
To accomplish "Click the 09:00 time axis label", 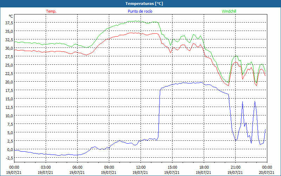I will click(109, 168).
